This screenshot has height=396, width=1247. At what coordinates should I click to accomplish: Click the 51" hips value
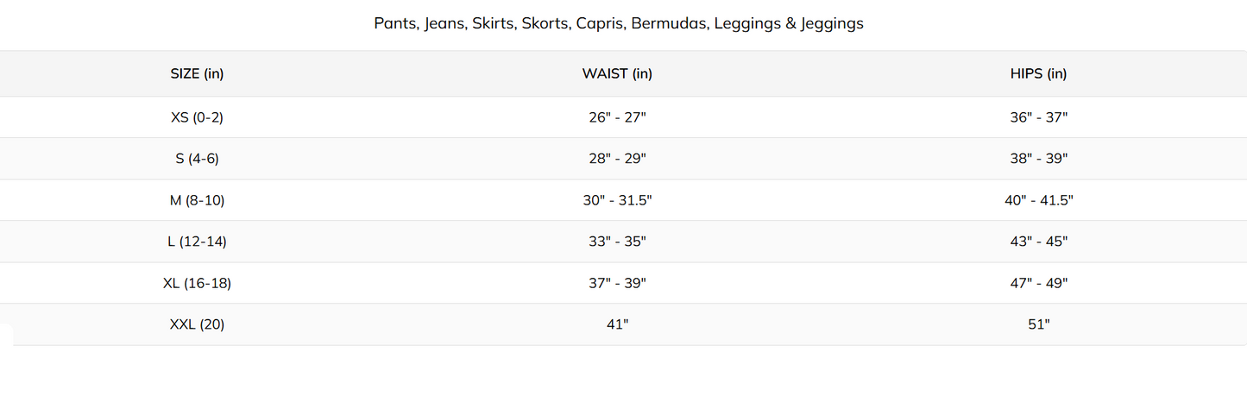click(1038, 324)
